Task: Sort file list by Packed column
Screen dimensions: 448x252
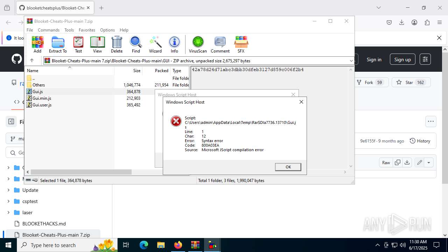Action: 156,70
